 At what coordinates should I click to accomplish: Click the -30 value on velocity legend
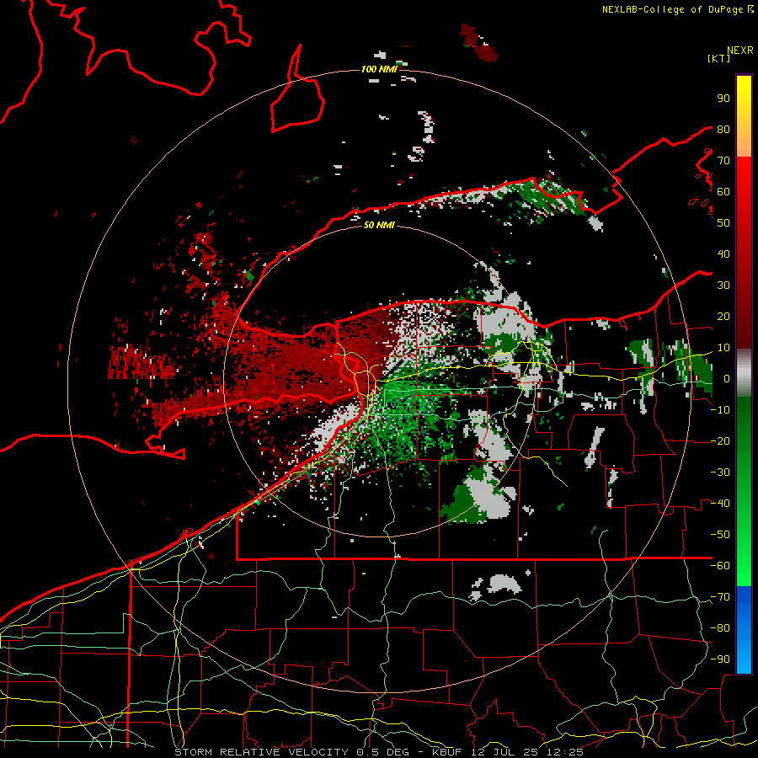click(720, 472)
